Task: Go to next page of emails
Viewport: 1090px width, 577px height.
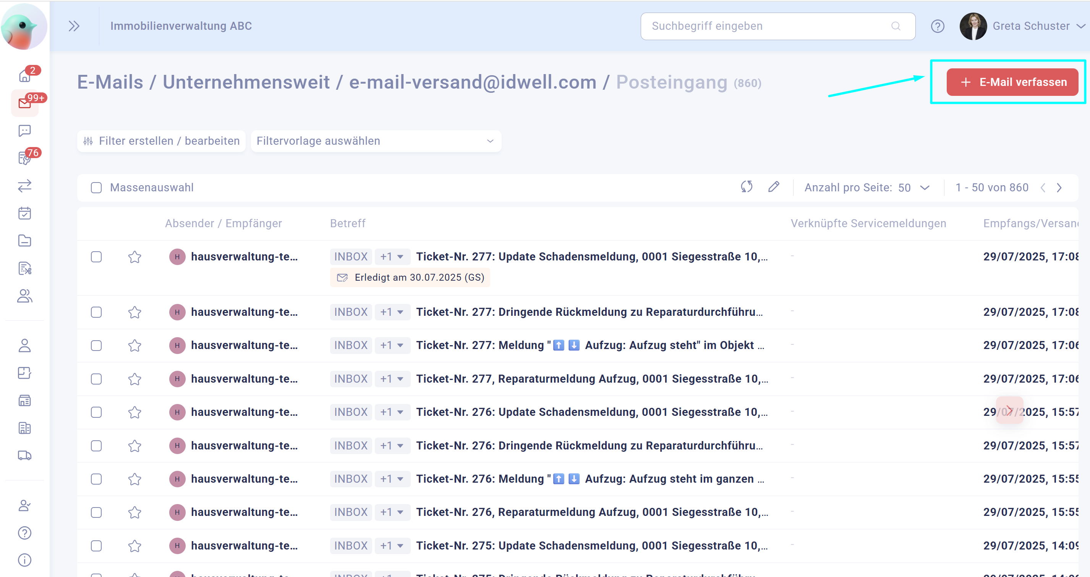Action: pos(1059,187)
